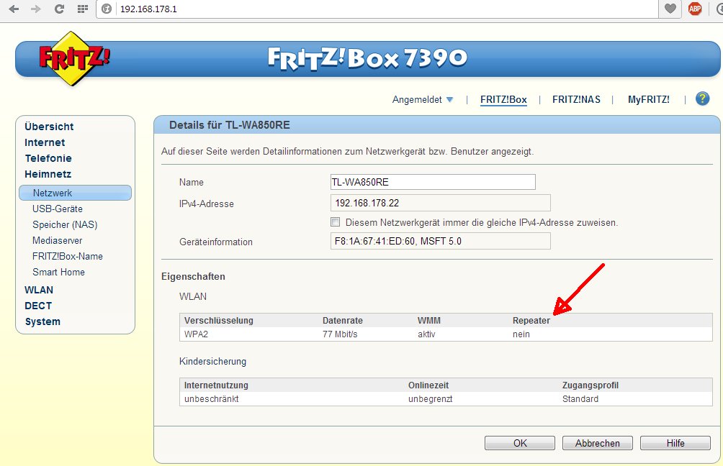Open the FRITZ!NAS tab link
Viewport: 723px width, 466px height.
coord(576,99)
